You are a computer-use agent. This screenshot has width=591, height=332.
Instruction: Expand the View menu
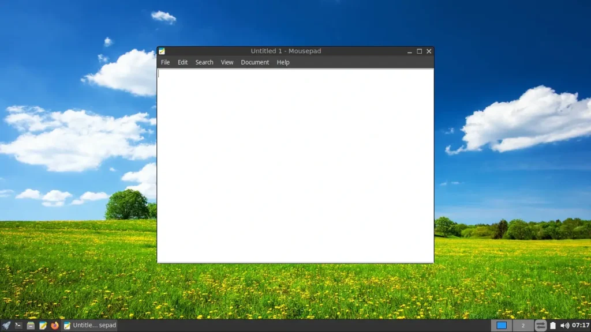[x=227, y=62]
